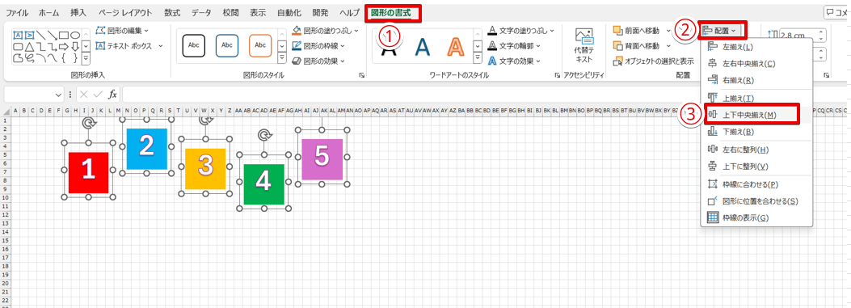Screen dimensions: 851x308
Task: Choose 右揃え(R) from align menu
Action: tap(756, 80)
